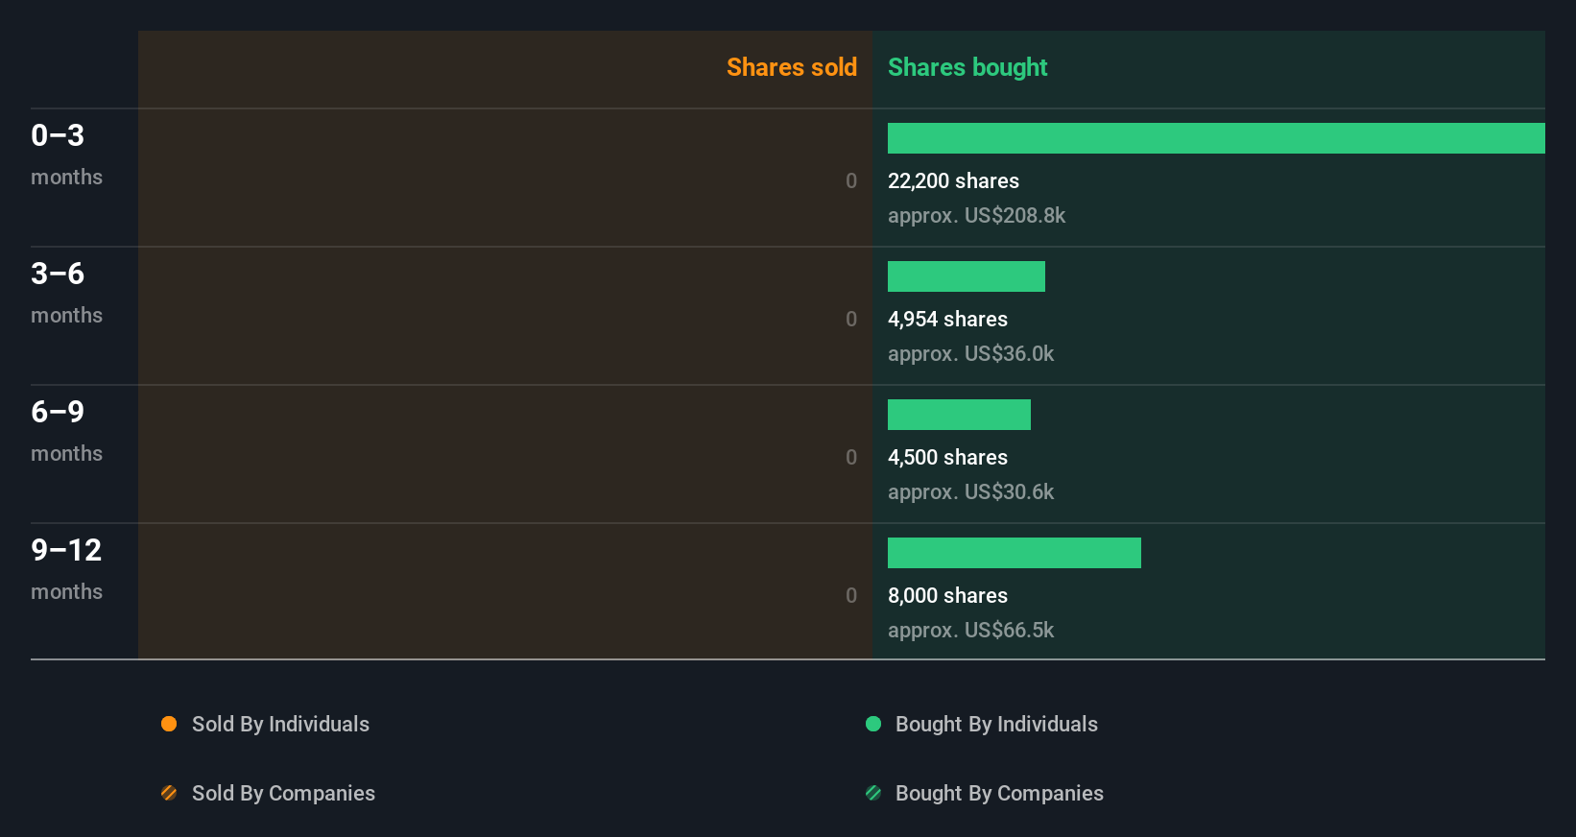1576x837 pixels.
Task: Select the Bought By Companies legend label
Action: coord(999,793)
